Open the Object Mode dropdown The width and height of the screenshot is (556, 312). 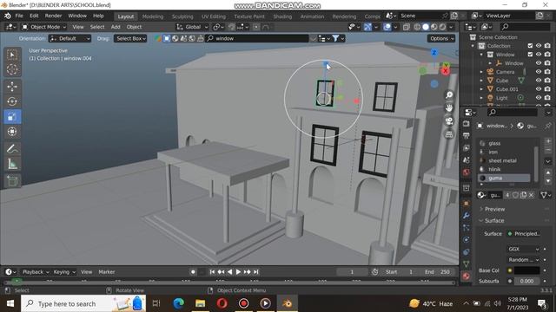click(x=43, y=27)
